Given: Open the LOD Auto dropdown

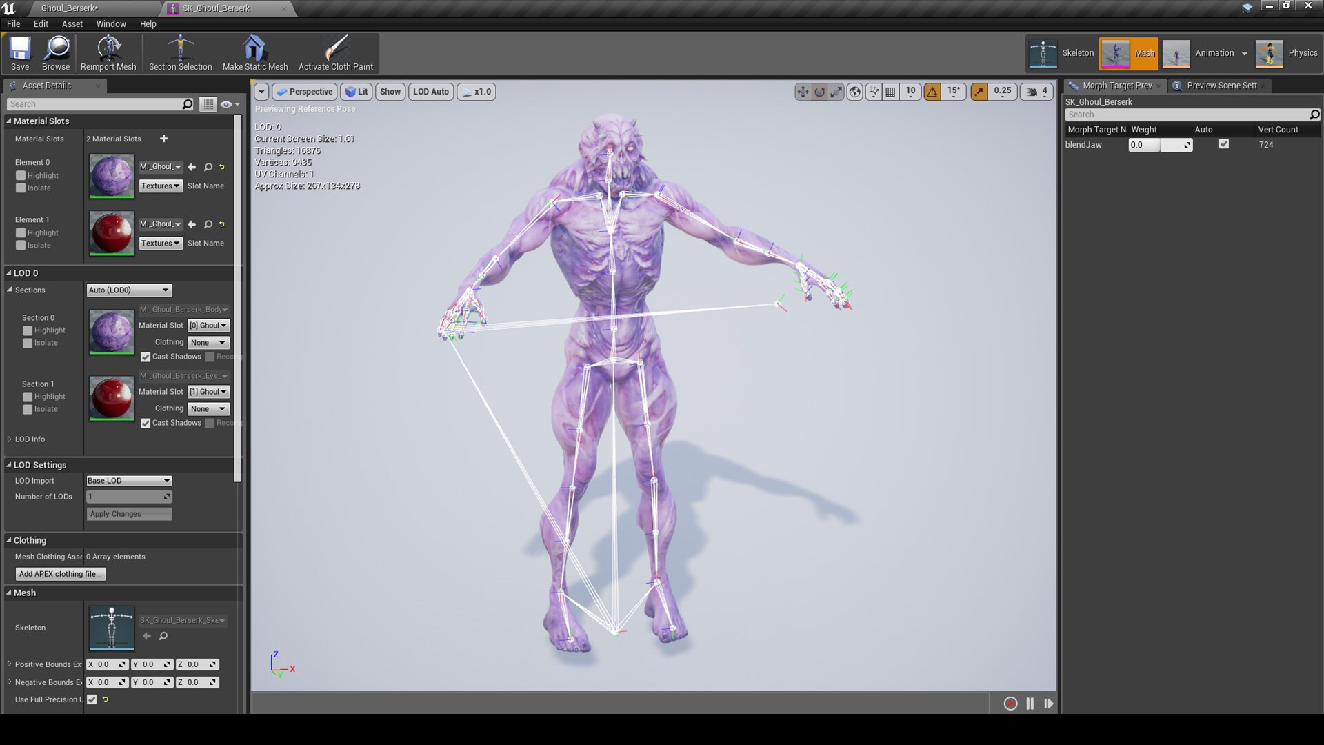Looking at the screenshot, I should pos(430,91).
